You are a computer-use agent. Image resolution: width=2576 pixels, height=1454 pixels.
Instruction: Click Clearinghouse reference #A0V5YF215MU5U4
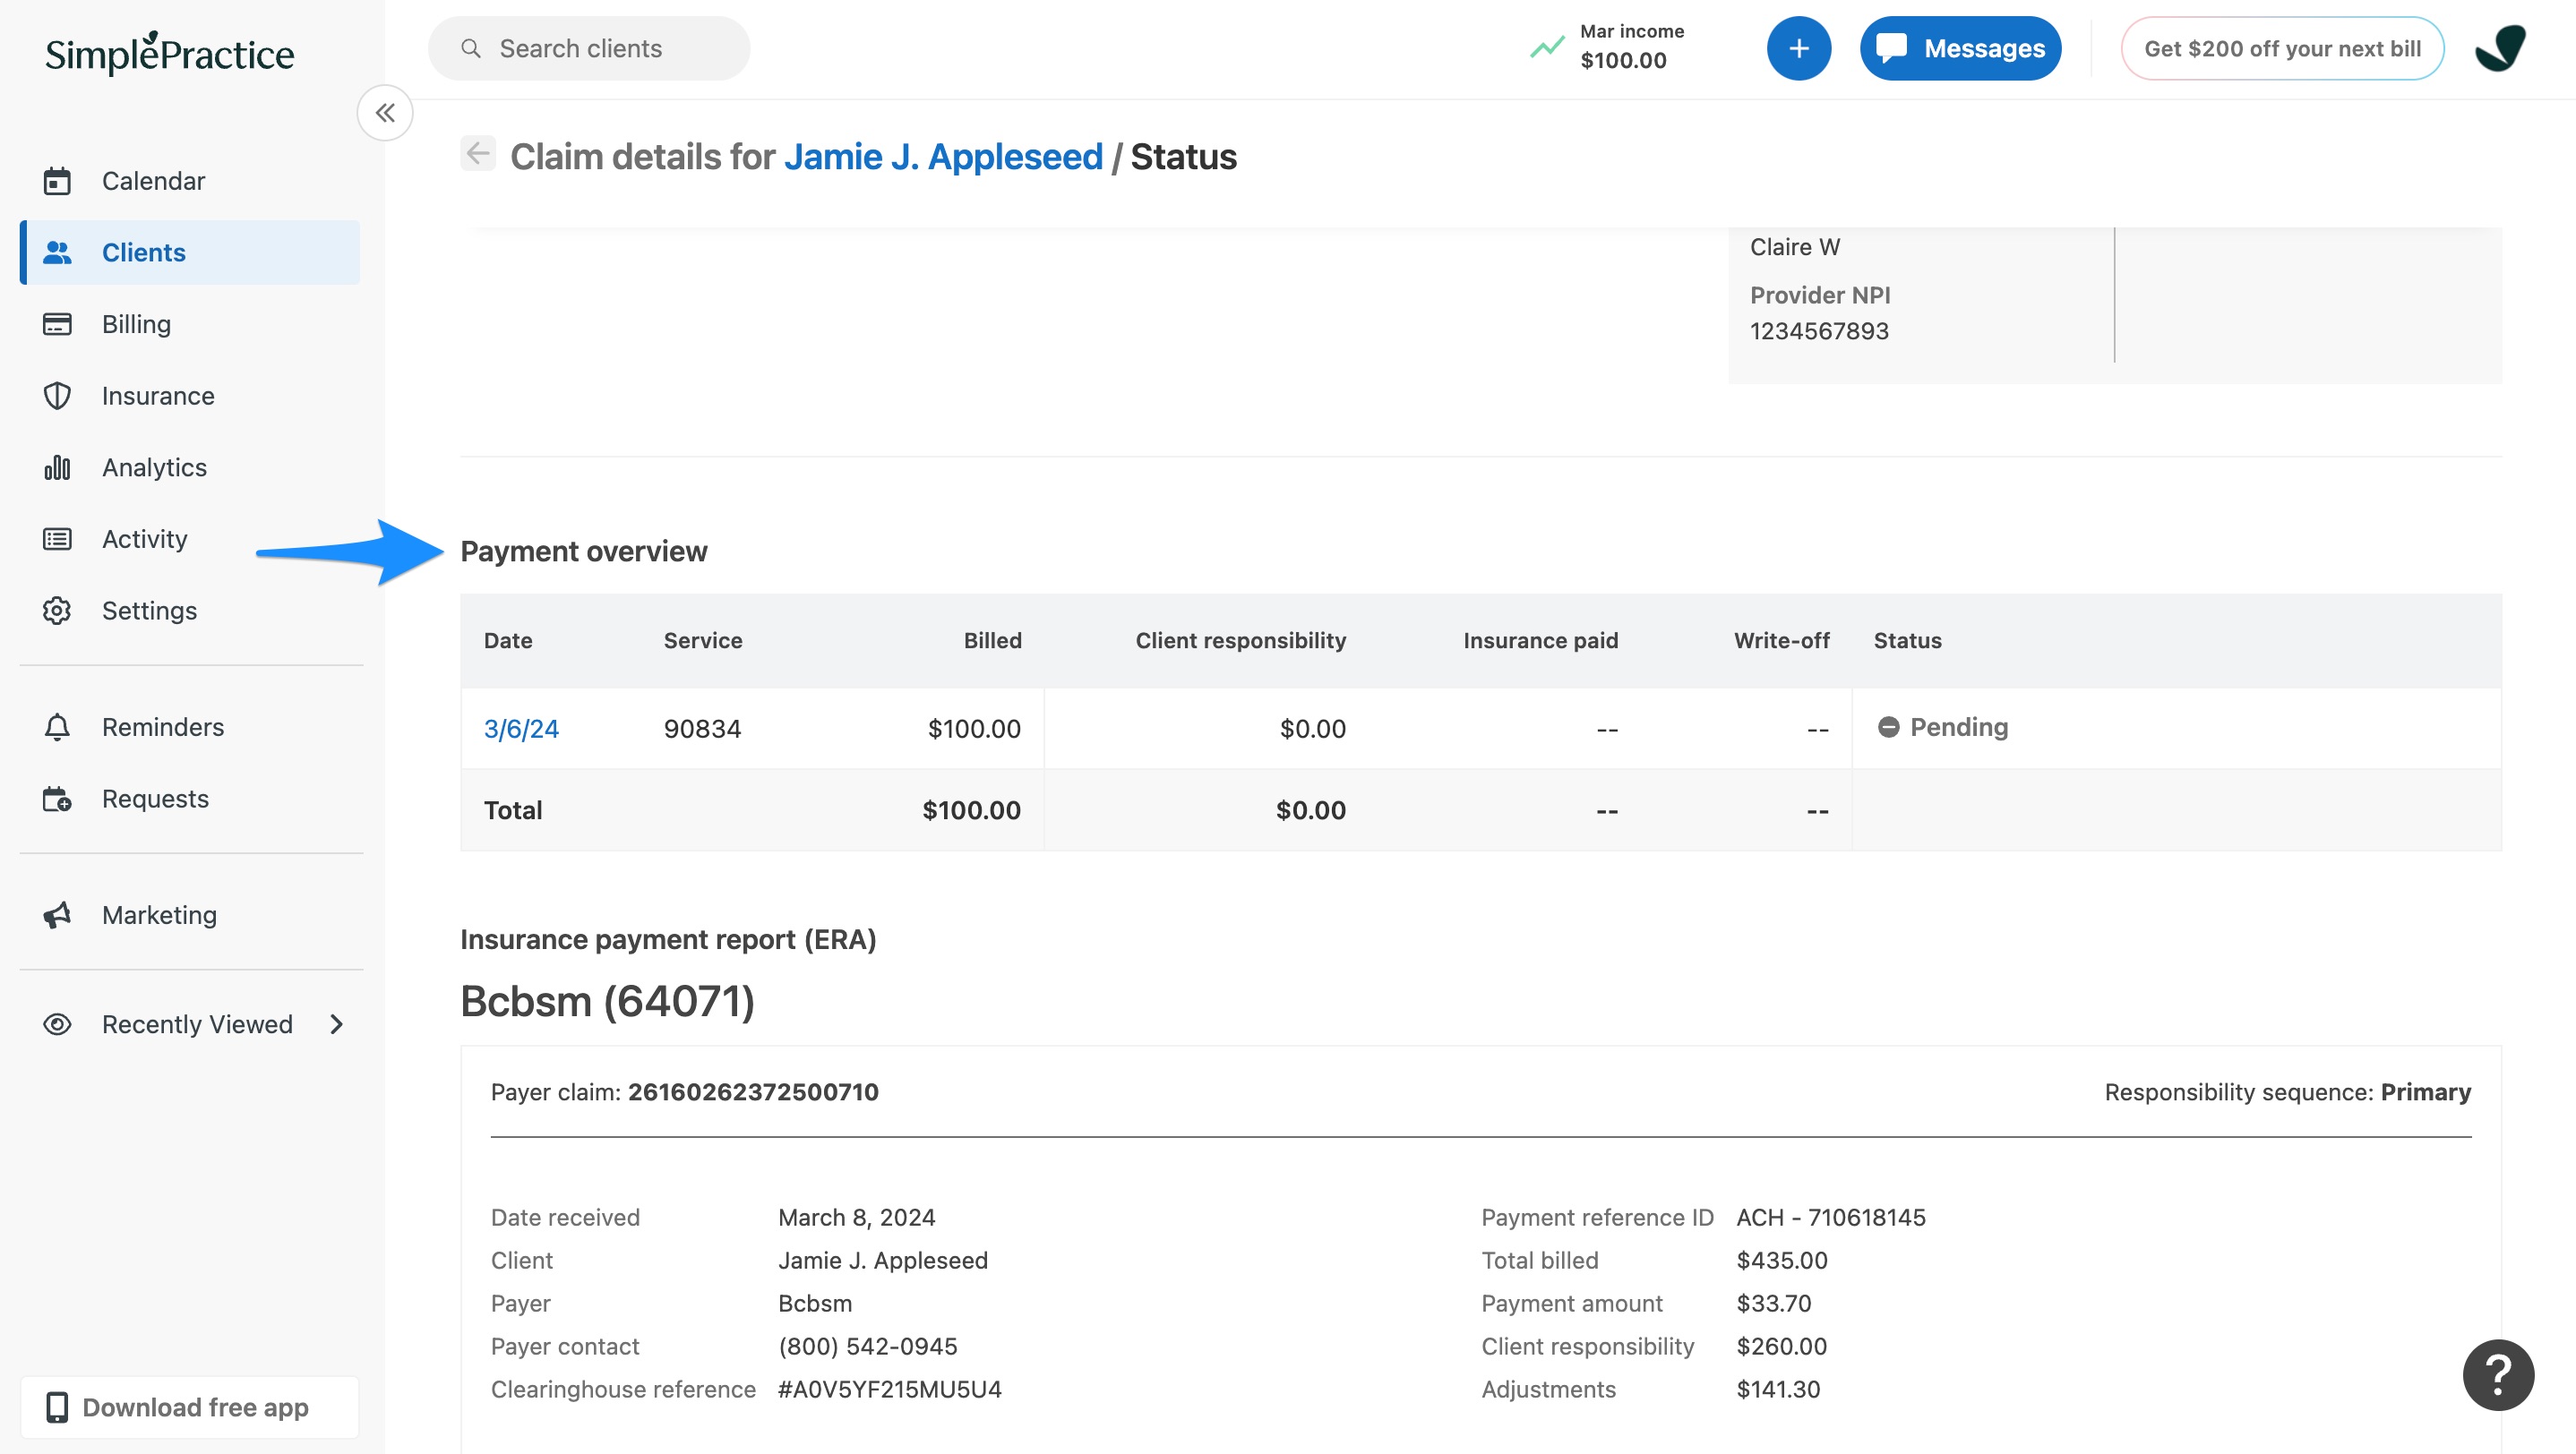890,1389
